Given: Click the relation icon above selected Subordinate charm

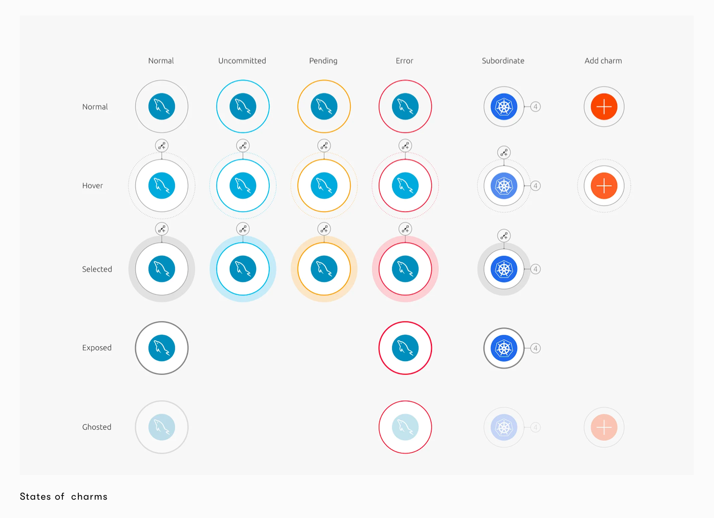Looking at the screenshot, I should [504, 236].
